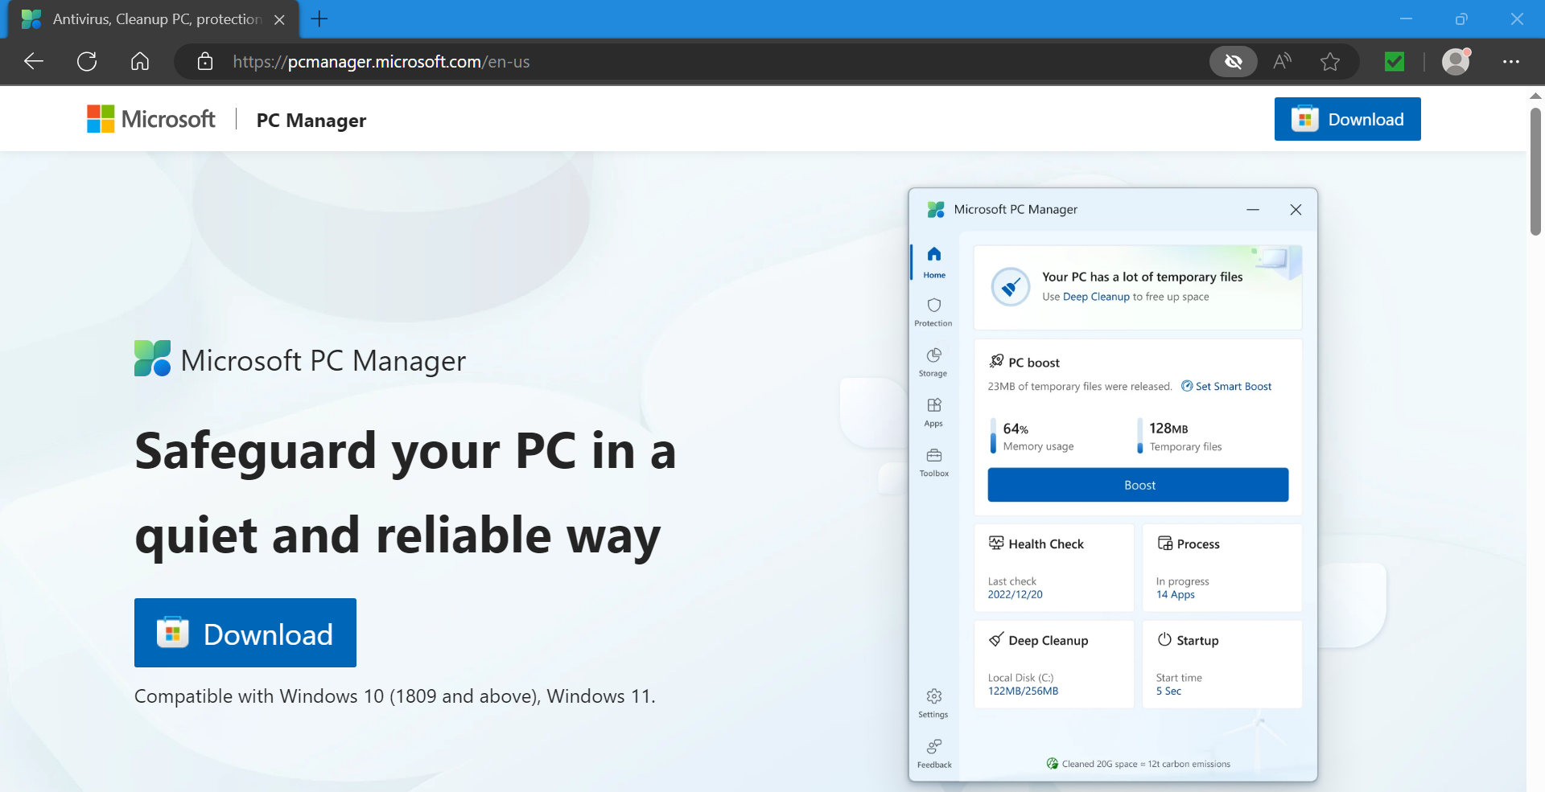Click the 14 Apps in progress value
The width and height of the screenshot is (1545, 792).
pos(1176,595)
